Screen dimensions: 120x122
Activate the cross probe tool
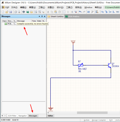[92, 12]
